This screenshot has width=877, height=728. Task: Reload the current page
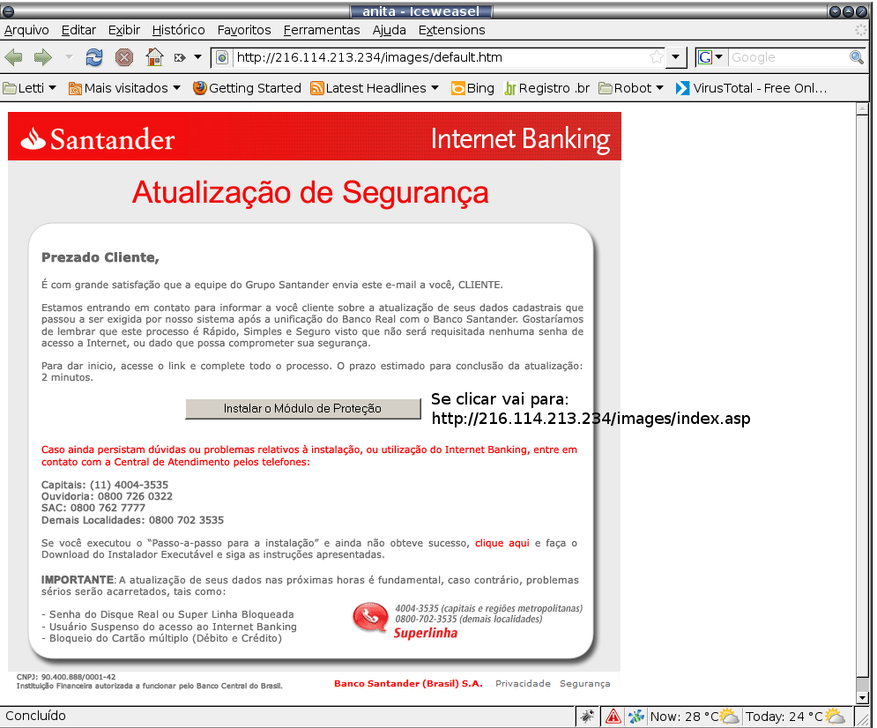(94, 57)
